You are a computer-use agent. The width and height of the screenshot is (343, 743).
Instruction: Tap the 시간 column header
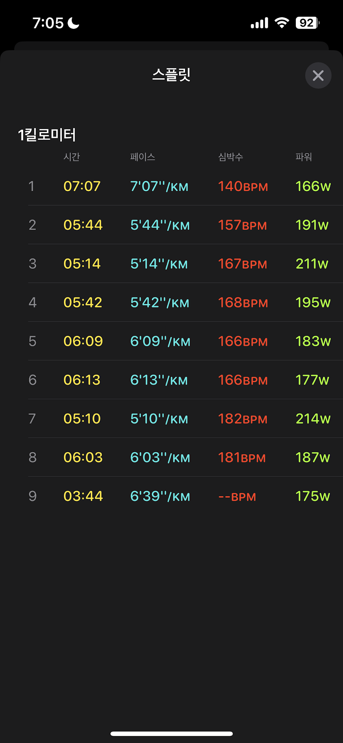(72, 157)
